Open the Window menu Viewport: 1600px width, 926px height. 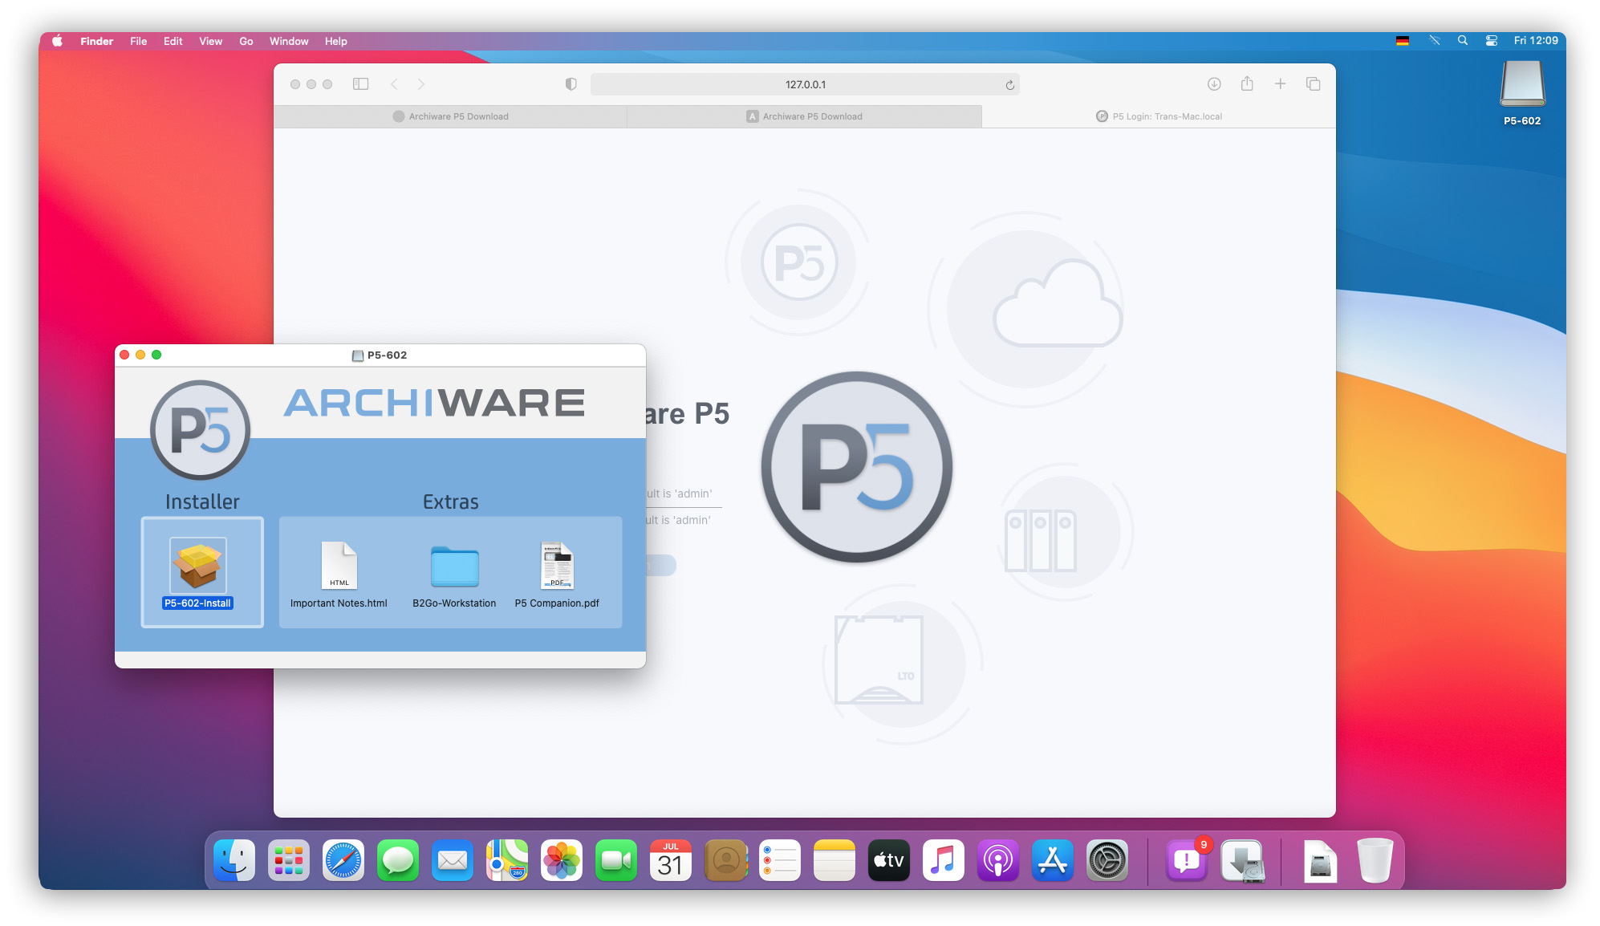tap(289, 41)
